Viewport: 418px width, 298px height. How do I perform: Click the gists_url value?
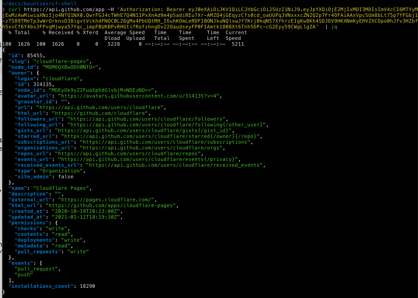click(x=144, y=131)
